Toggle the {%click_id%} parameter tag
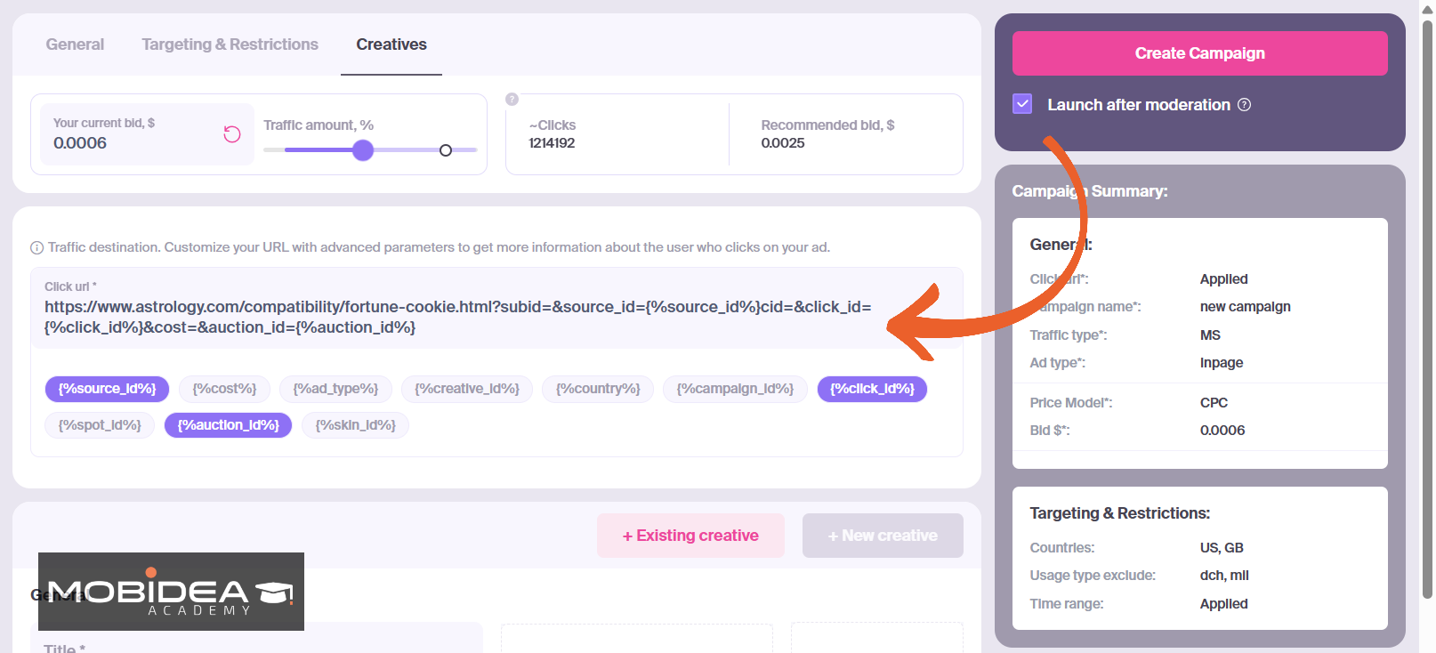1436x653 pixels. point(872,389)
